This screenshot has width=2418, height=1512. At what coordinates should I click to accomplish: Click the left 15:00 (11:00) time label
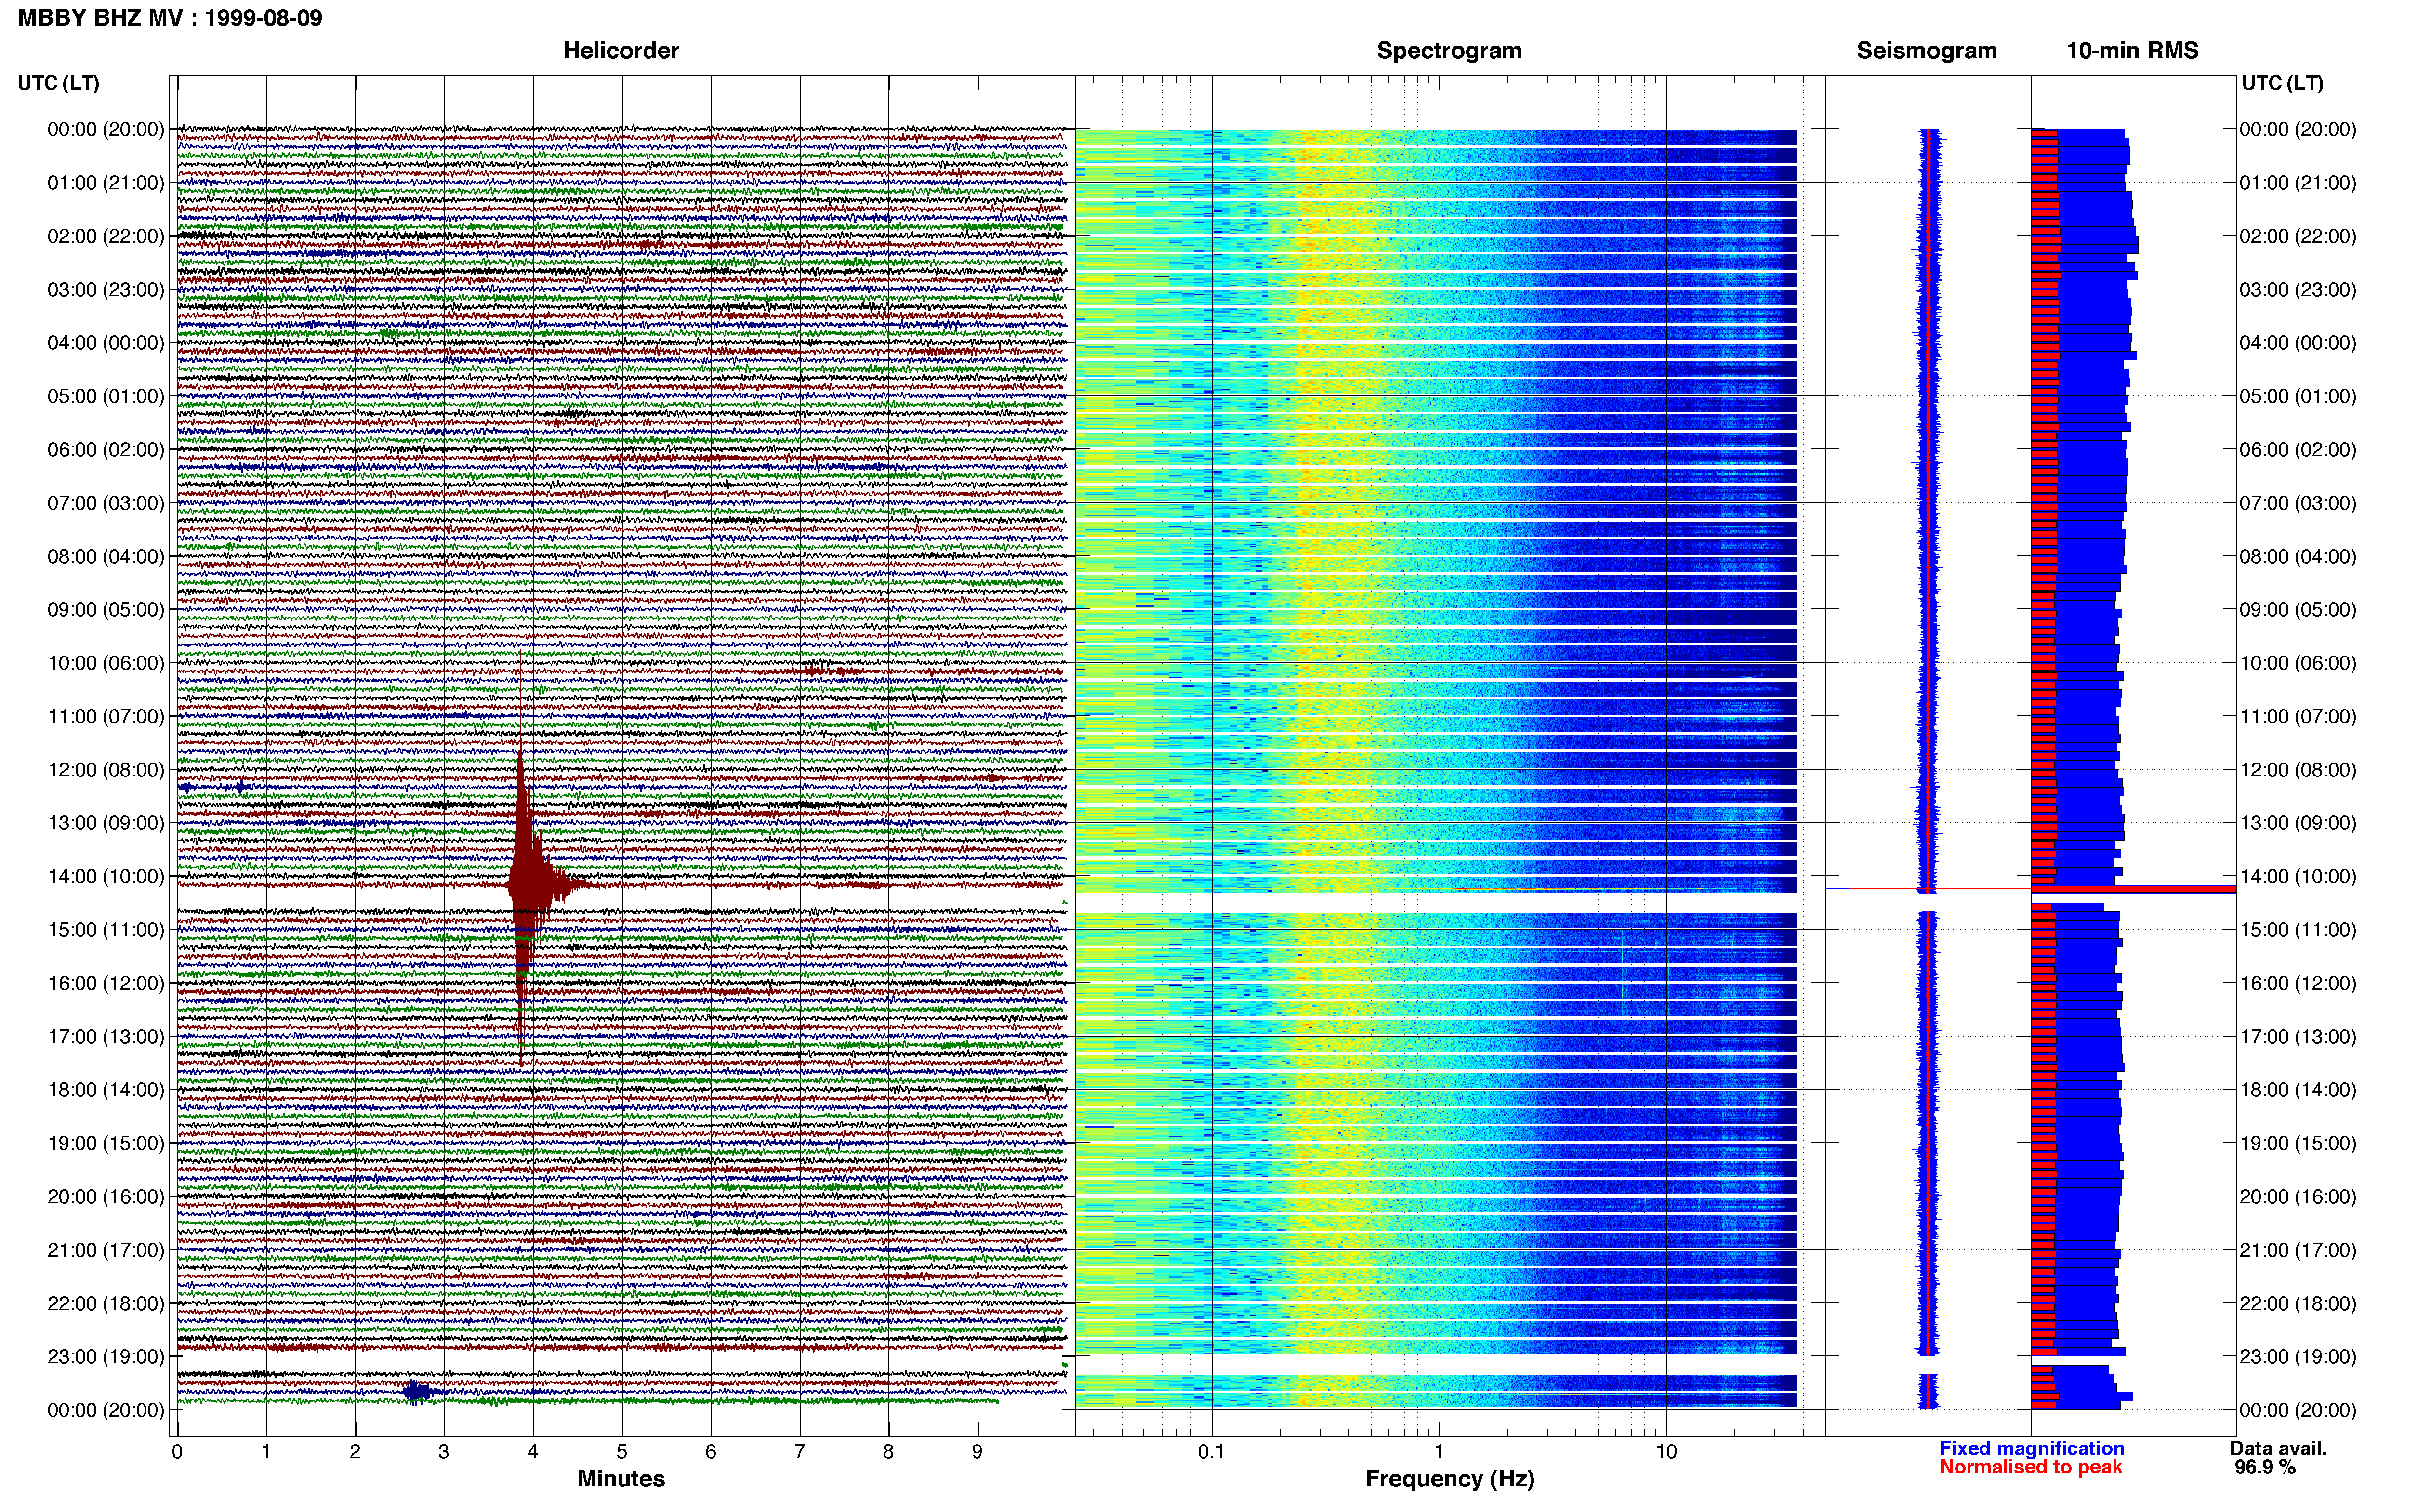106,930
